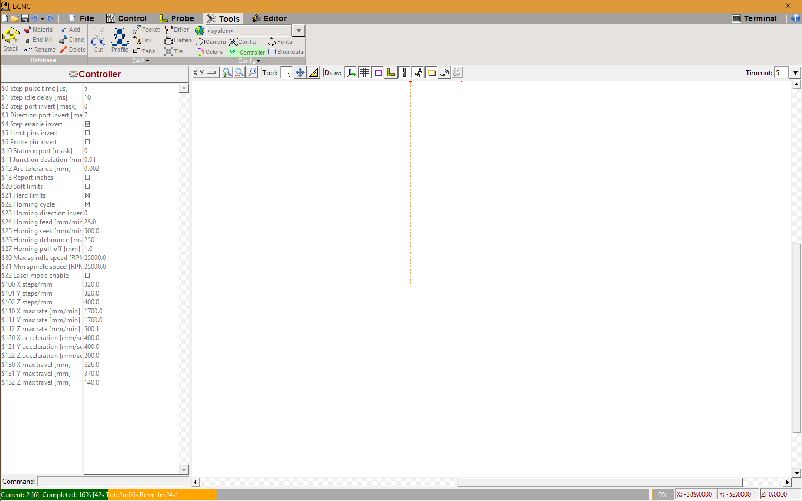Click the Delete red X icon
The image size is (802, 501).
[63, 50]
